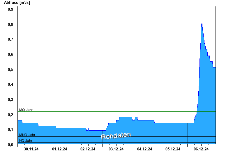Click the 0,2 y-axis value
This screenshot has width=233, height=160.
tap(10, 114)
